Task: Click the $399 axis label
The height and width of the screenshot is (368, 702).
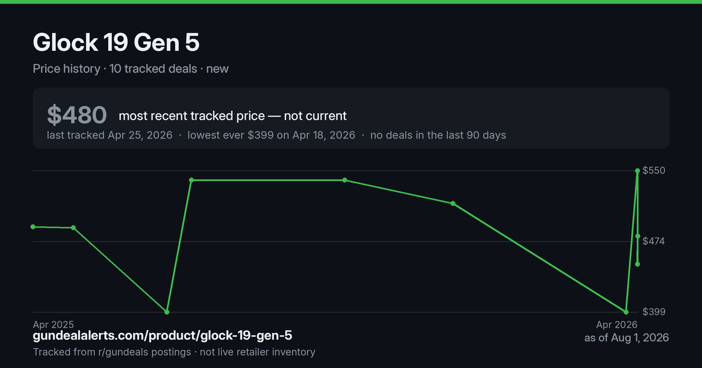Action: tap(654, 312)
